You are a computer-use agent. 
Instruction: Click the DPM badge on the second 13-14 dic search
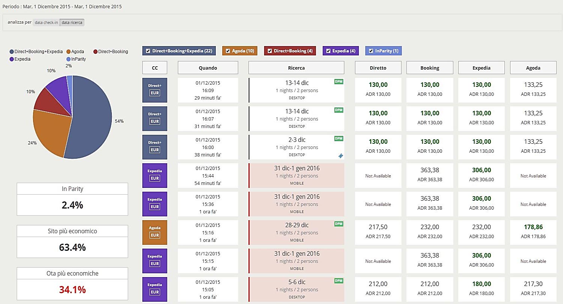(338, 109)
